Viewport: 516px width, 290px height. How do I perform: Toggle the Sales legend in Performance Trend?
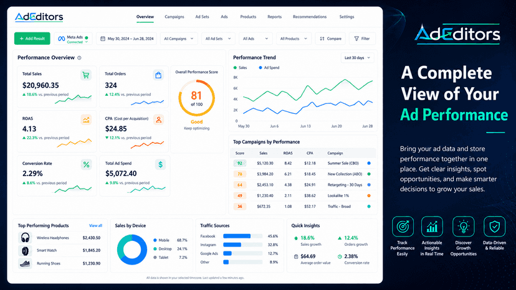240,68
